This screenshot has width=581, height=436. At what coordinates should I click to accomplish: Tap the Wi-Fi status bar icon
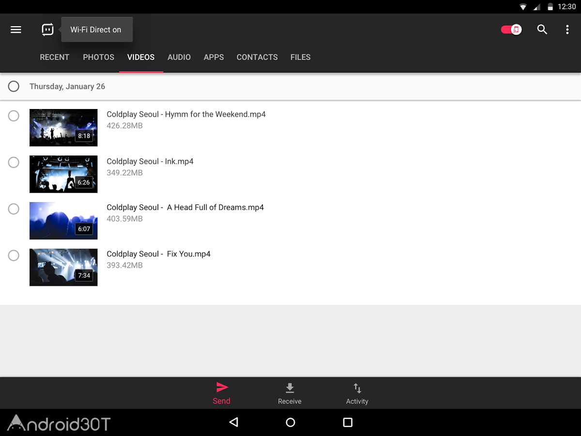point(523,7)
